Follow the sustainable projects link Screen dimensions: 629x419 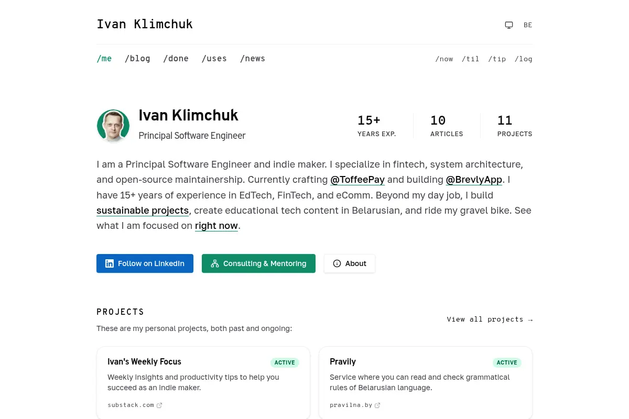143,211
